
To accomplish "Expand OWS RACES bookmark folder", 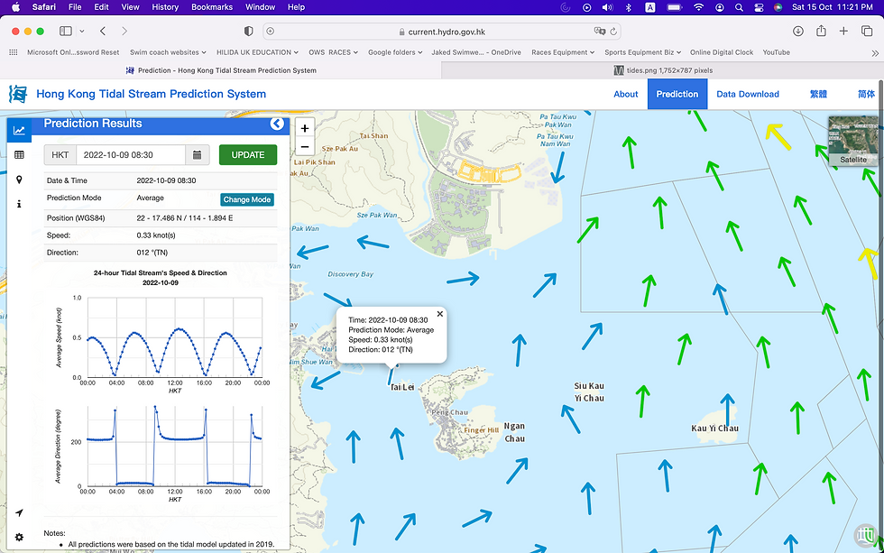I will 333,52.
